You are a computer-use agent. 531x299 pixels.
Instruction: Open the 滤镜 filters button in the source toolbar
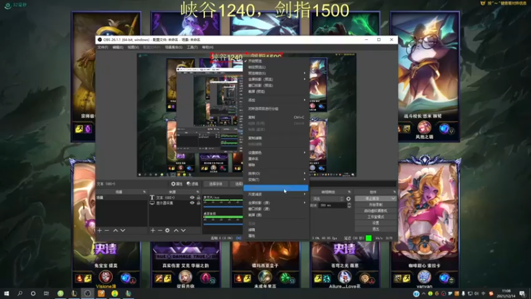click(x=192, y=184)
